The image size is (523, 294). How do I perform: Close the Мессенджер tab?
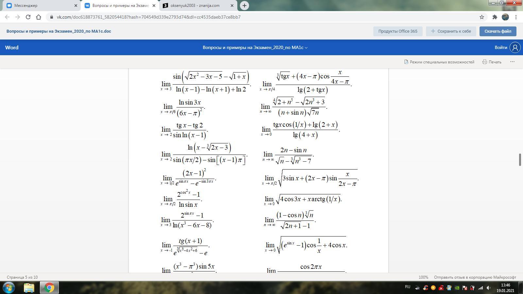pos(76,6)
